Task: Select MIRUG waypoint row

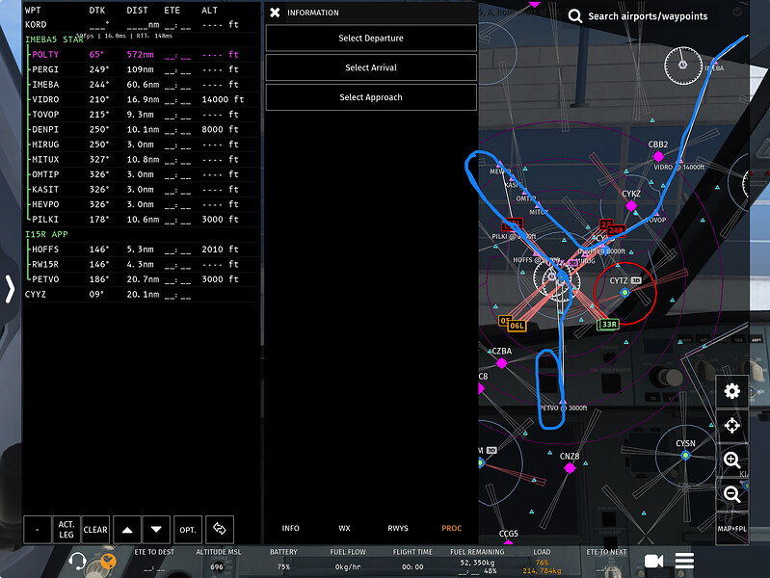Action: (x=141, y=144)
